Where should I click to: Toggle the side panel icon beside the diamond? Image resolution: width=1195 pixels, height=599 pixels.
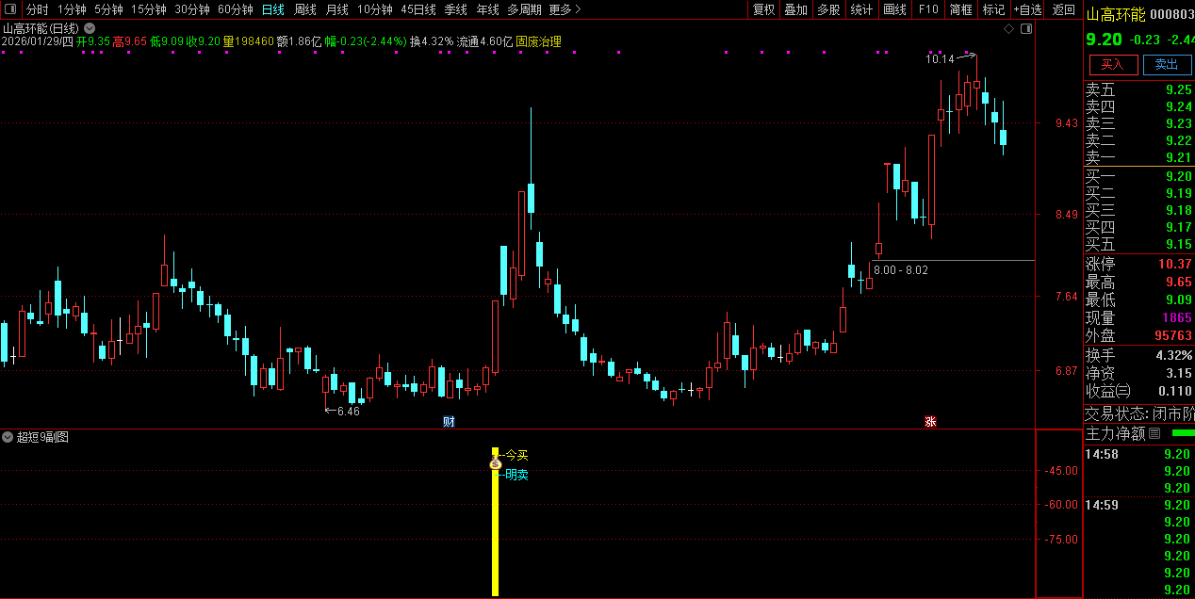pos(1026,28)
